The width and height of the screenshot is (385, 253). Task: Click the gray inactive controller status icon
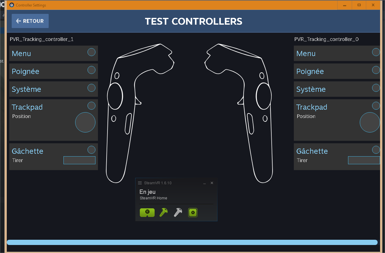pyautogui.click(x=178, y=212)
